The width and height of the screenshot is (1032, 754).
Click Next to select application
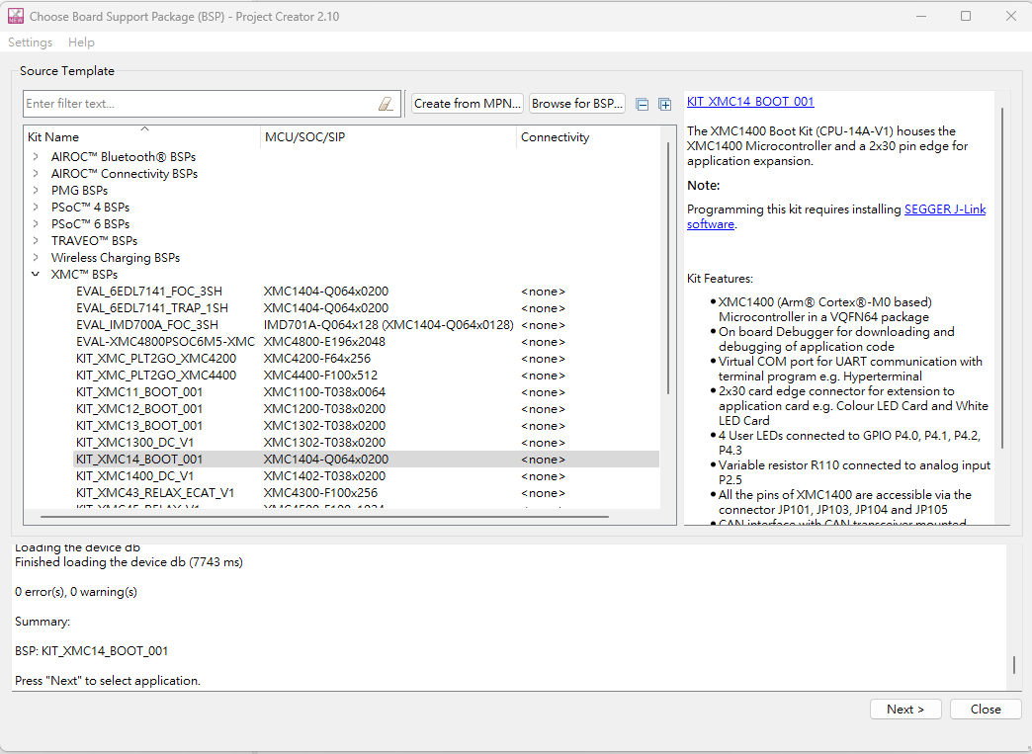pos(904,709)
